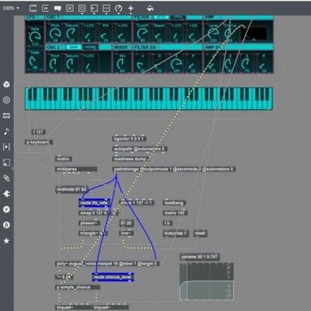Select the 'route chorus_level' object
Viewport: 311px width, 311px height.
click(x=113, y=277)
